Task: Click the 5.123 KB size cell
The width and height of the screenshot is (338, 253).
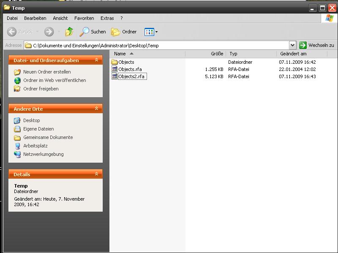Action: pos(214,76)
